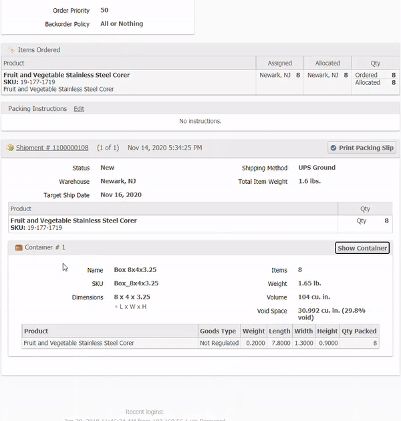The image size is (401, 421).
Task: Click Target Ship Date 'Nov 16, 2020'
Action: (x=121, y=194)
